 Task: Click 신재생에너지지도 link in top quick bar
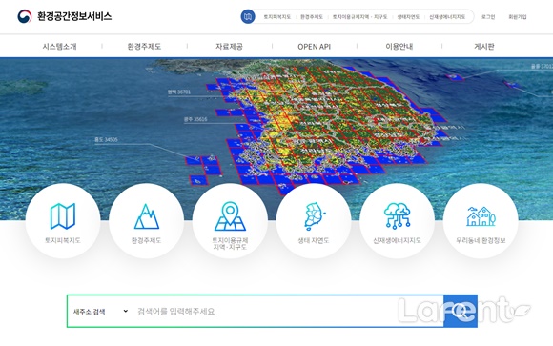click(447, 17)
